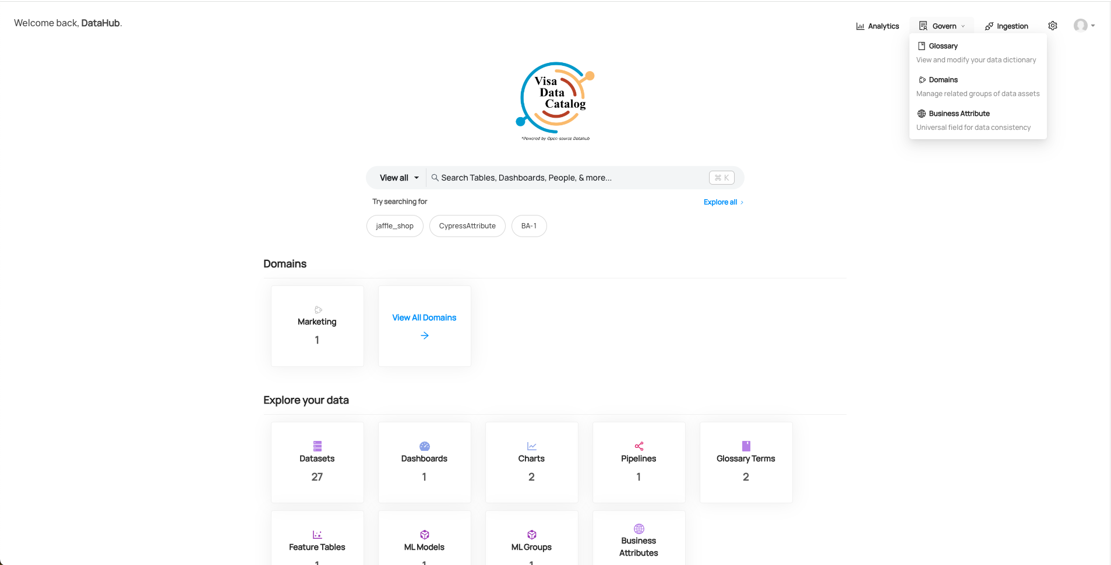
Task: Click 'View and modify your data dictionary' text
Action: pos(976,60)
